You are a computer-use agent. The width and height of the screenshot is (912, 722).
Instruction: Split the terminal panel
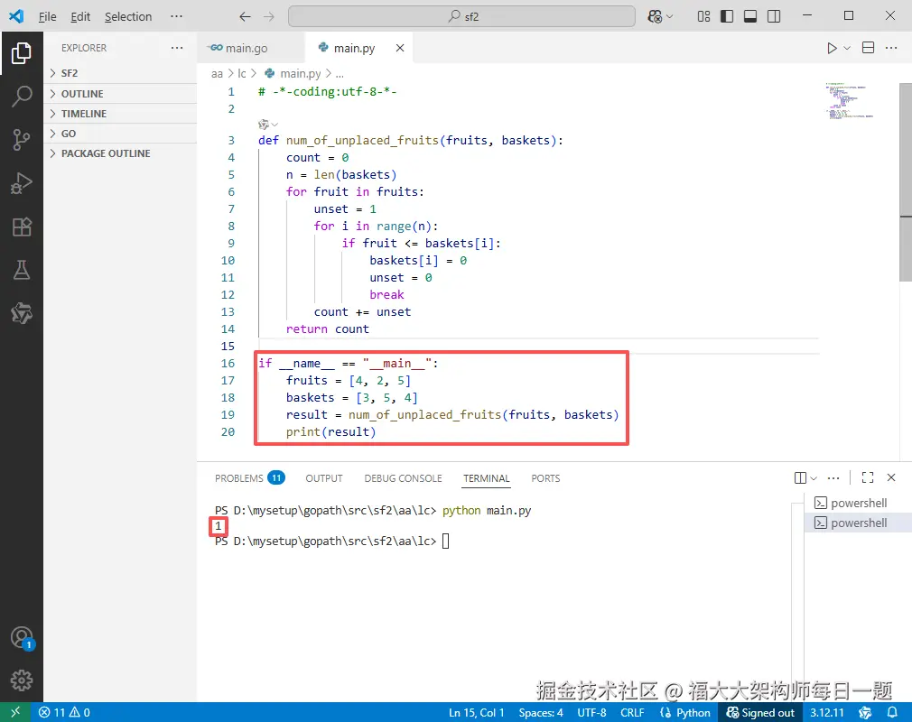point(800,477)
